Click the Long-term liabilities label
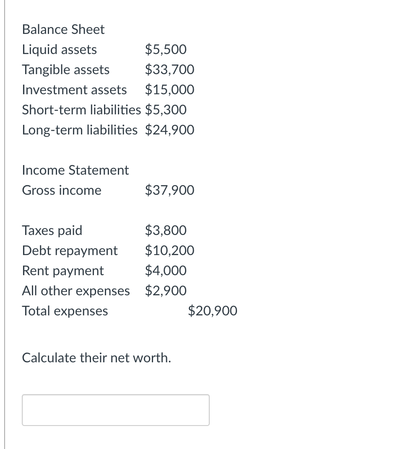This screenshot has height=449, width=401. click(x=80, y=130)
